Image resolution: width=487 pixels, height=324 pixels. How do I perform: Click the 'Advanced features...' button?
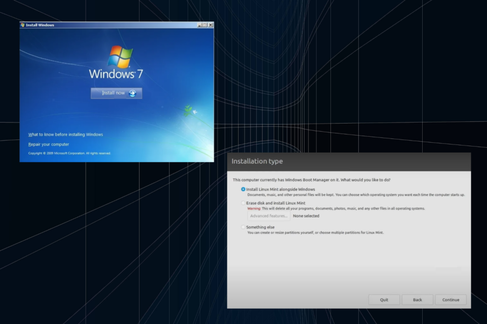pyautogui.click(x=269, y=216)
